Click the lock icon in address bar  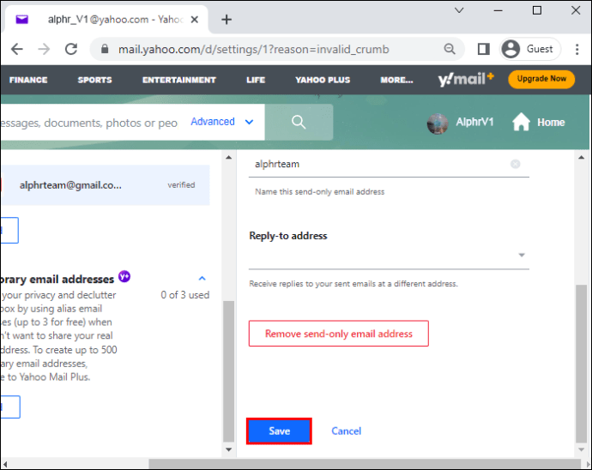point(105,49)
